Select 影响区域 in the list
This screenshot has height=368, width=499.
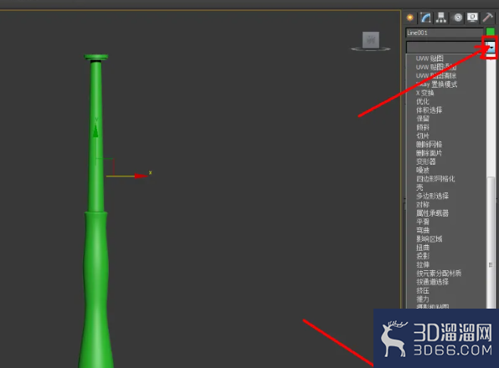point(429,238)
